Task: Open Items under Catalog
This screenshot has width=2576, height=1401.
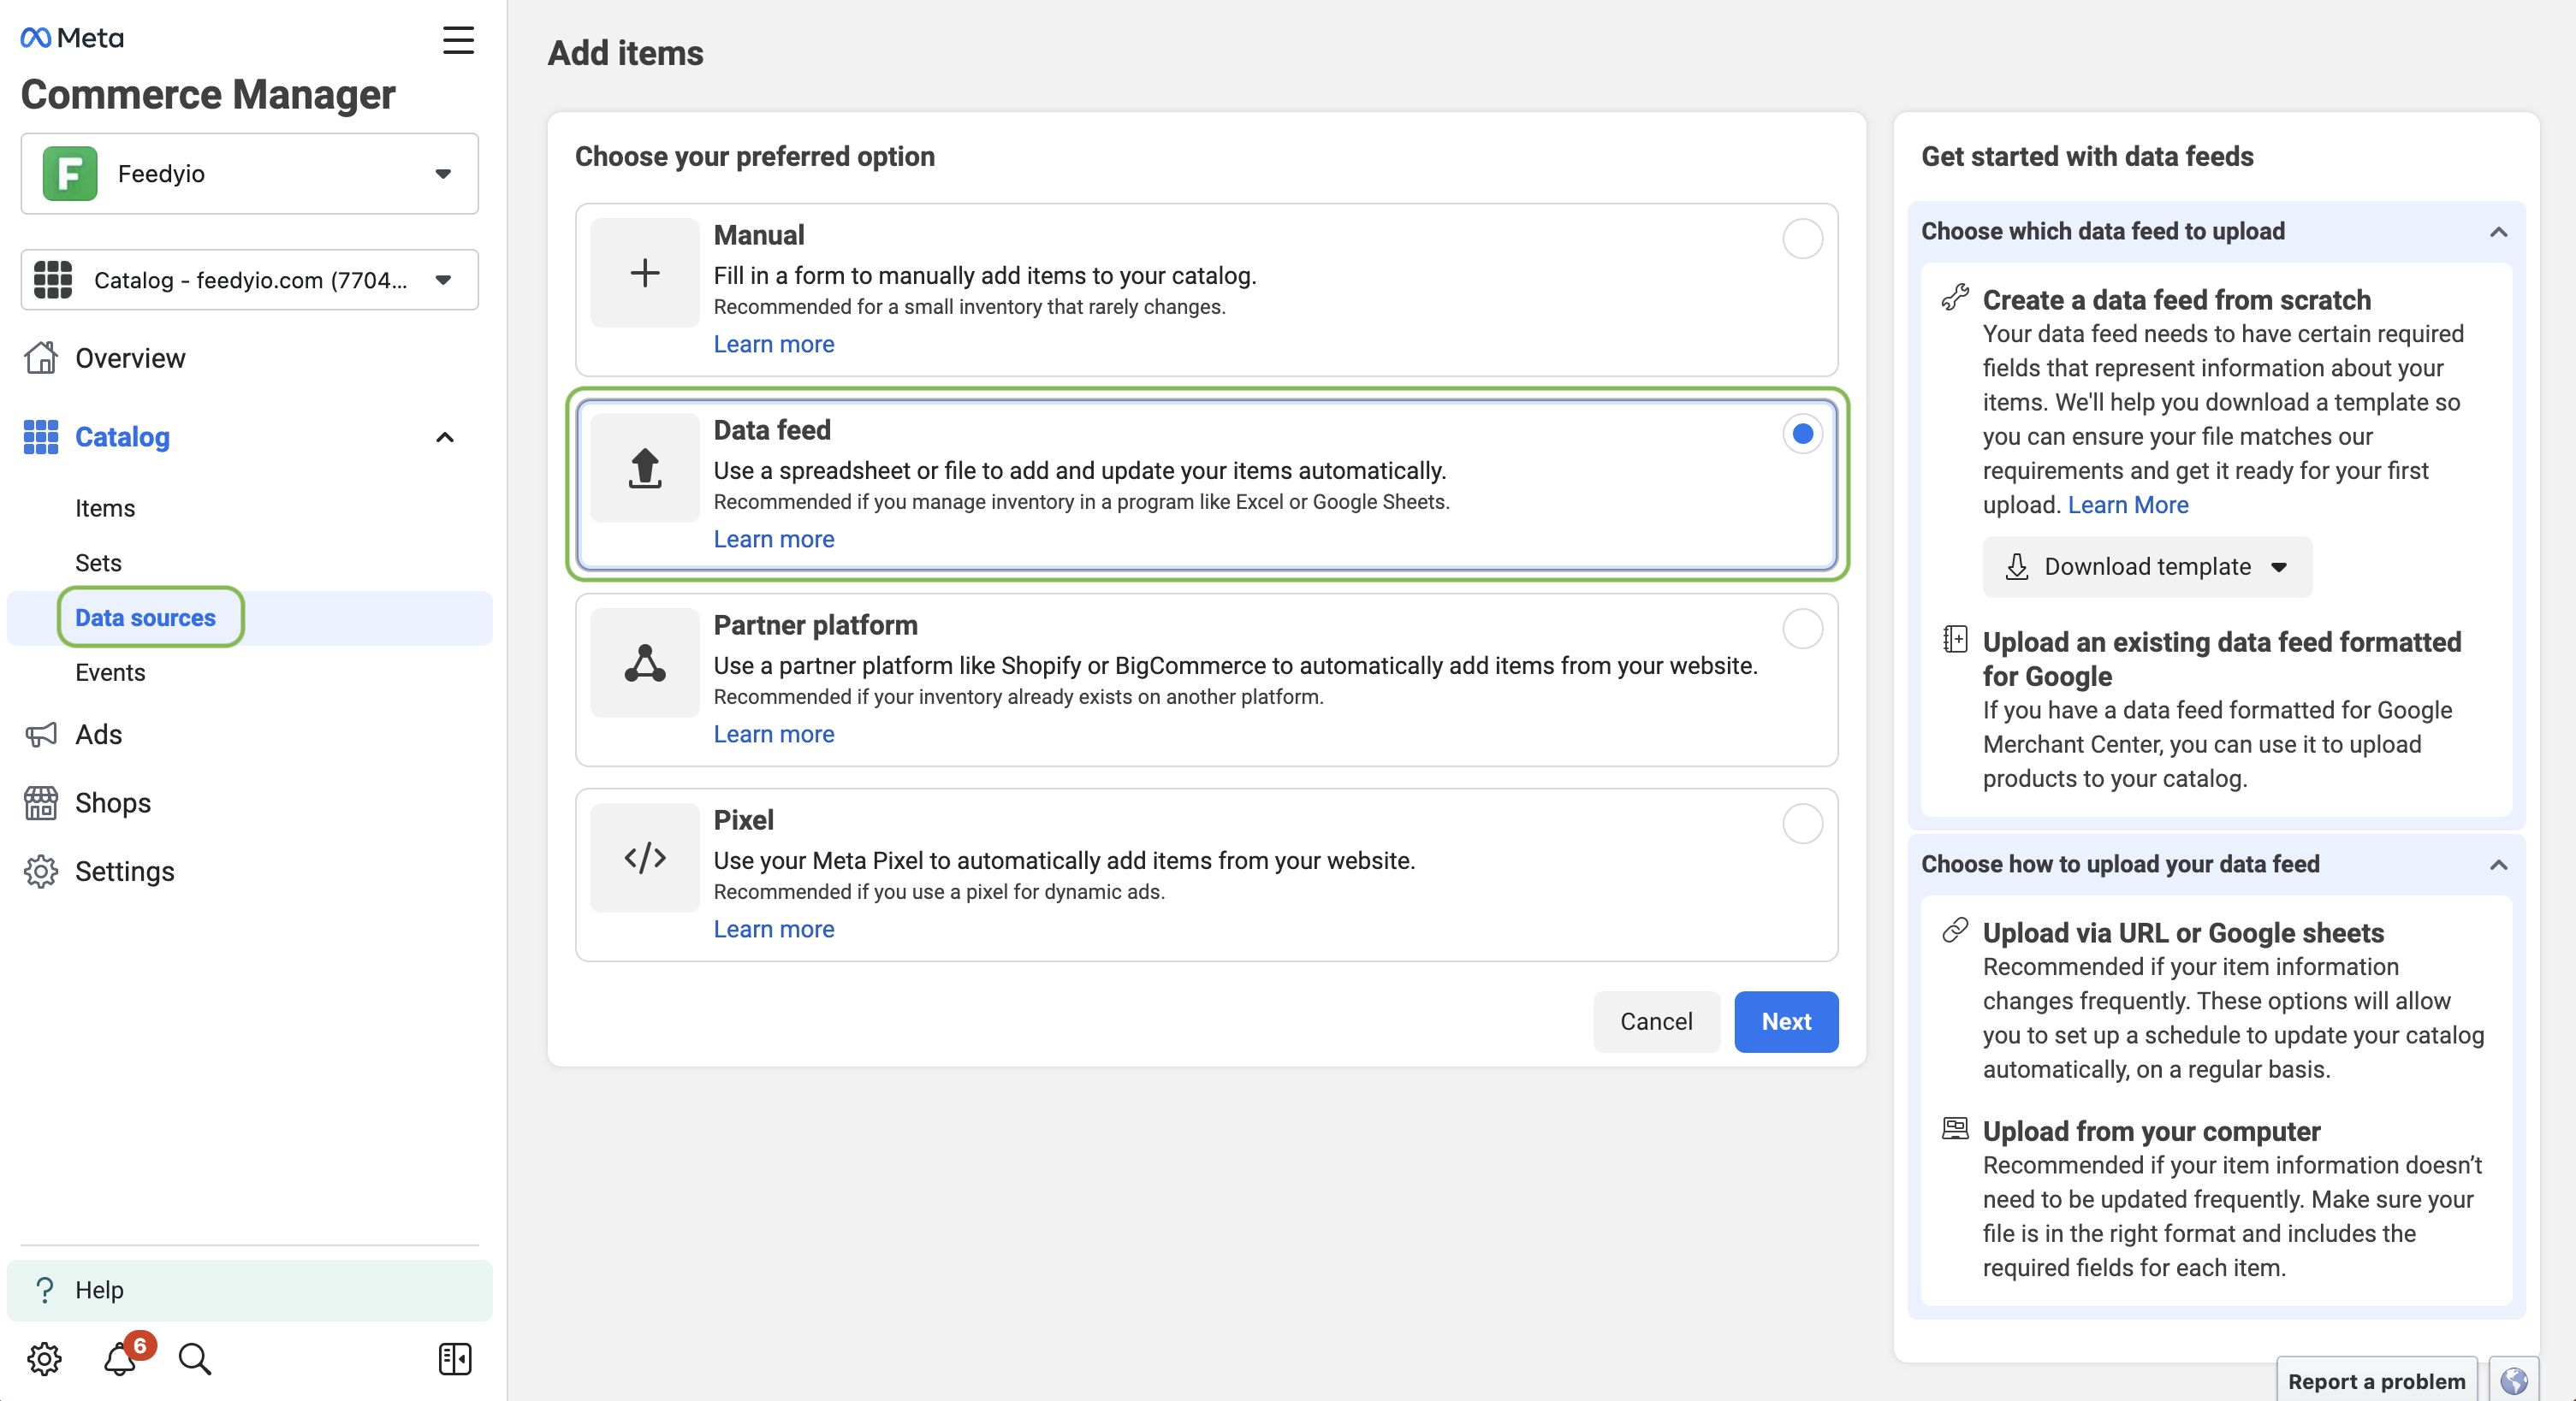Action: (105, 508)
